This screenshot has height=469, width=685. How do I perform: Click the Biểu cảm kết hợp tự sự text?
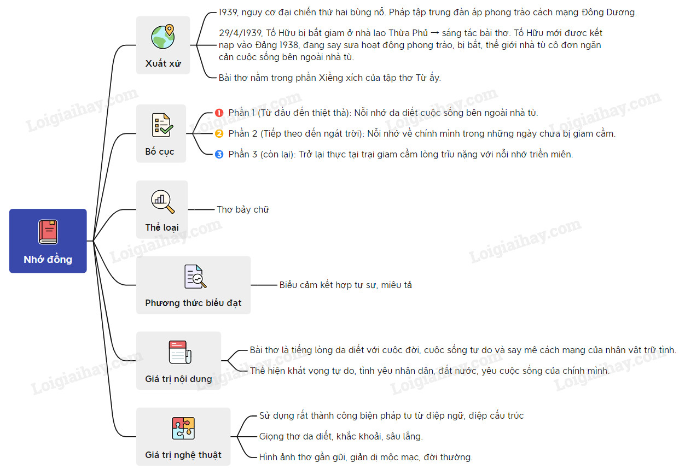345,285
